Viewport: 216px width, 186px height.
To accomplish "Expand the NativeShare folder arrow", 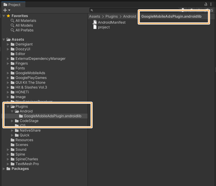I will (12, 130).
